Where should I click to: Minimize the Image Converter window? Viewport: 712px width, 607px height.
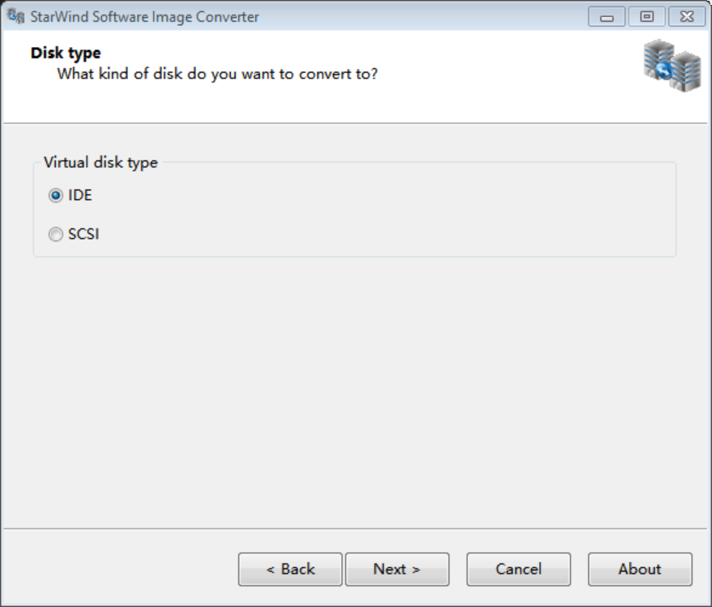click(606, 17)
